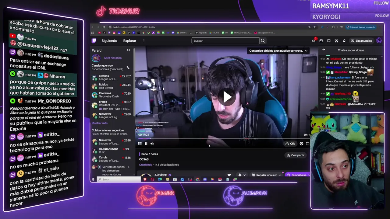The height and width of the screenshot is (219, 390).
Task: Open the Charlando category link
Action: pyautogui.click(x=145, y=165)
